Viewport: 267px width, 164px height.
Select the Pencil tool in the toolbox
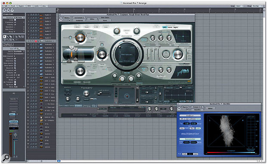tap(8, 36)
